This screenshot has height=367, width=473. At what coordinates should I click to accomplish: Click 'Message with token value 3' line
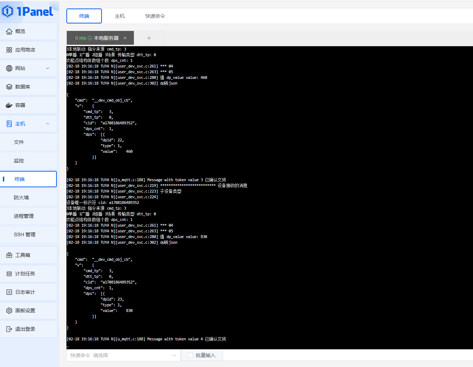coord(146,180)
